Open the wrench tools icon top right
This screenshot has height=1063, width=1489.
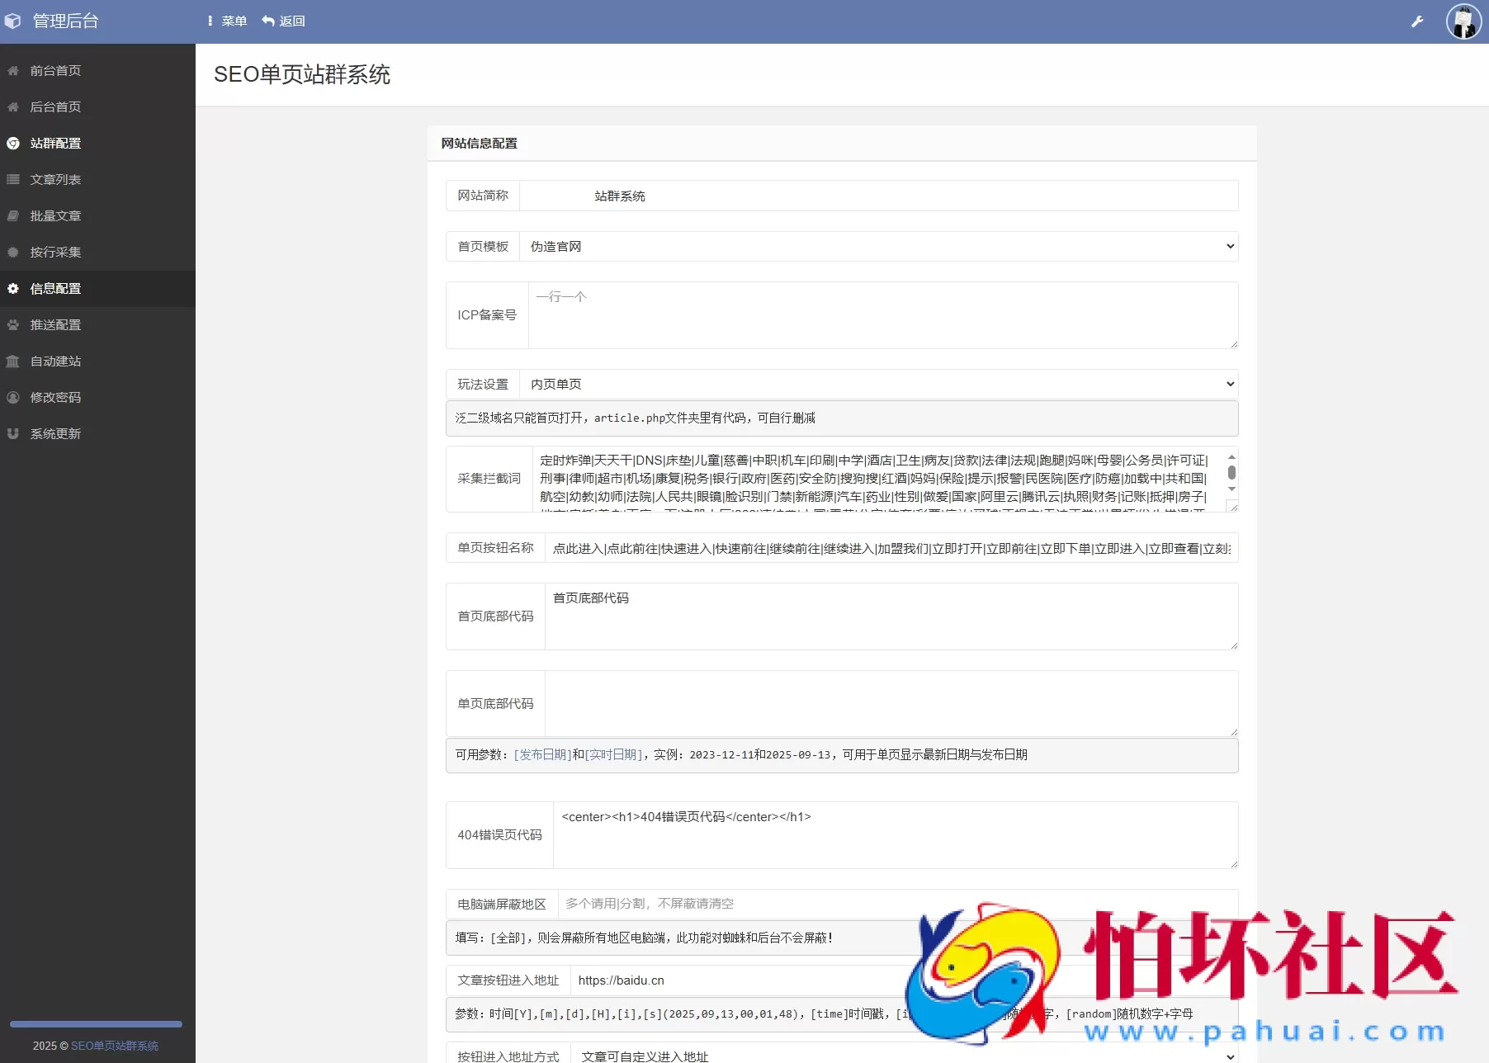pyautogui.click(x=1417, y=21)
